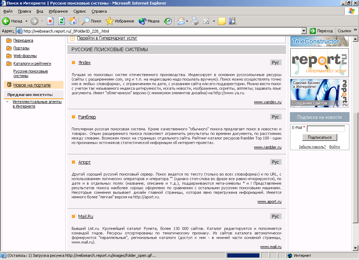Click the Новое на портале book icon
The height and width of the screenshot is (260, 359).
pyautogui.click(x=9, y=85)
